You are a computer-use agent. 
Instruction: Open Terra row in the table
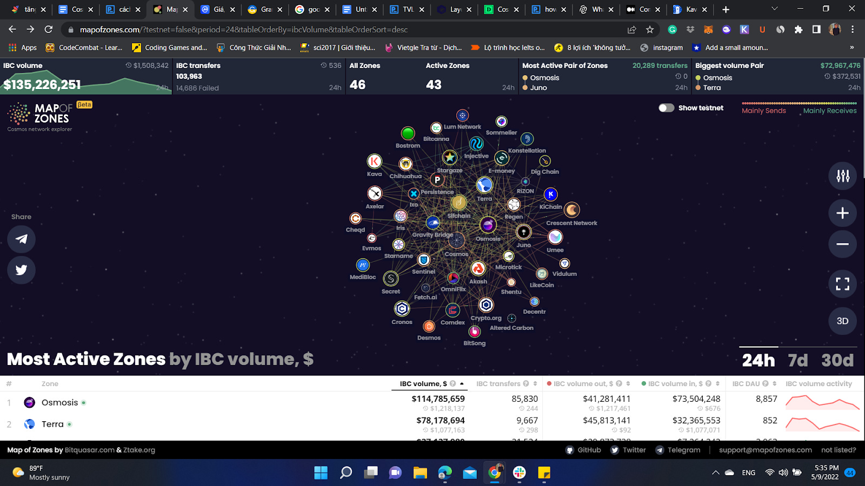tap(432, 424)
